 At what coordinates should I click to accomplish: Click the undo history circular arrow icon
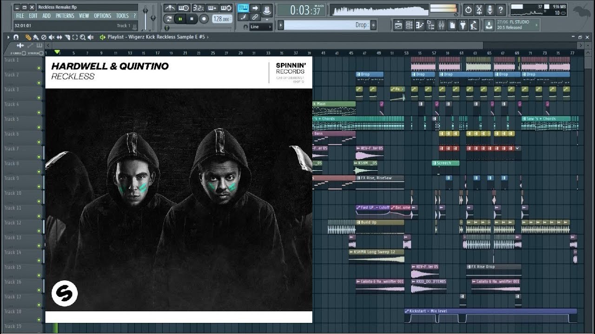point(469,10)
